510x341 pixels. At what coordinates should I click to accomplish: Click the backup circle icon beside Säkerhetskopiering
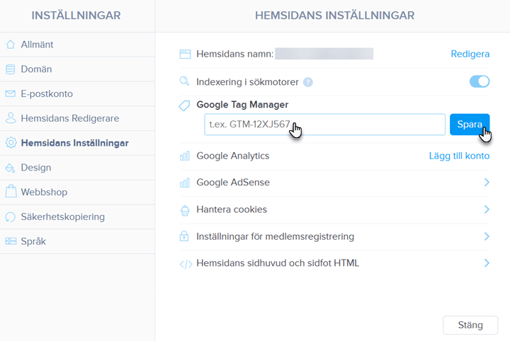pos(11,216)
